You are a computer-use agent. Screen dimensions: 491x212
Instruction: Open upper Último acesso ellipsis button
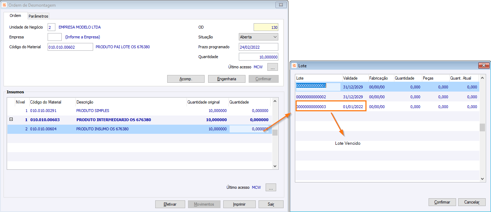(x=273, y=67)
